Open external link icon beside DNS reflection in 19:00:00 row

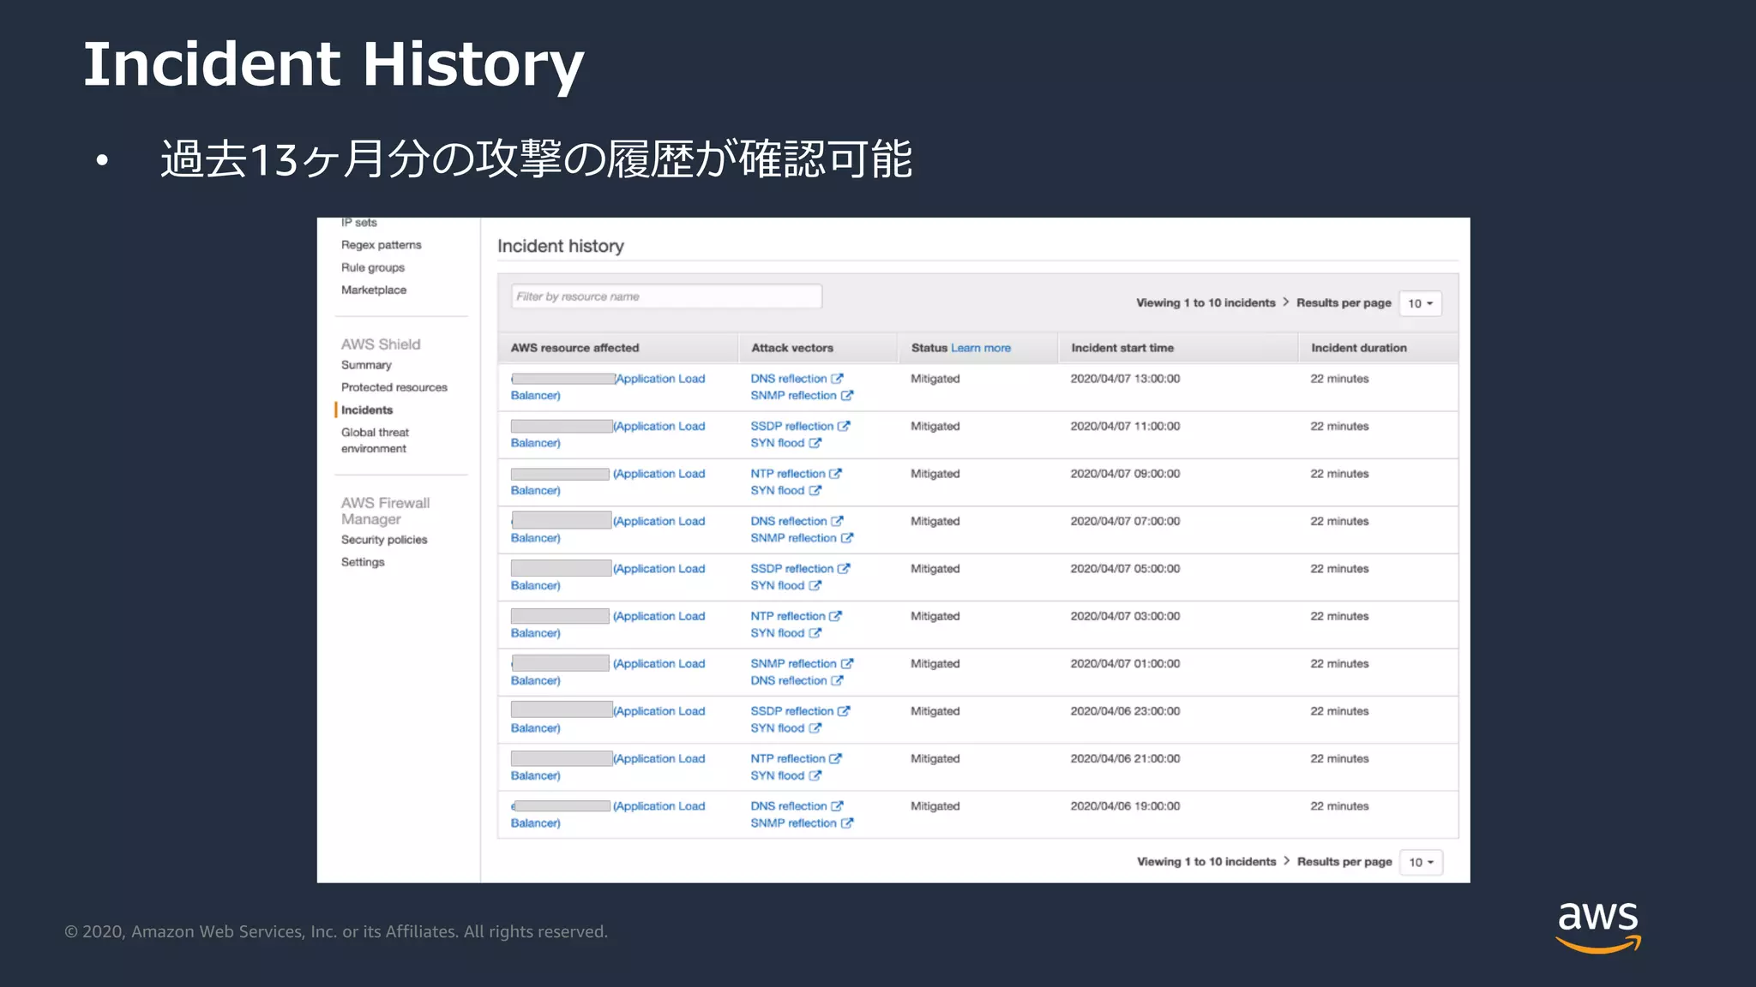click(x=838, y=806)
